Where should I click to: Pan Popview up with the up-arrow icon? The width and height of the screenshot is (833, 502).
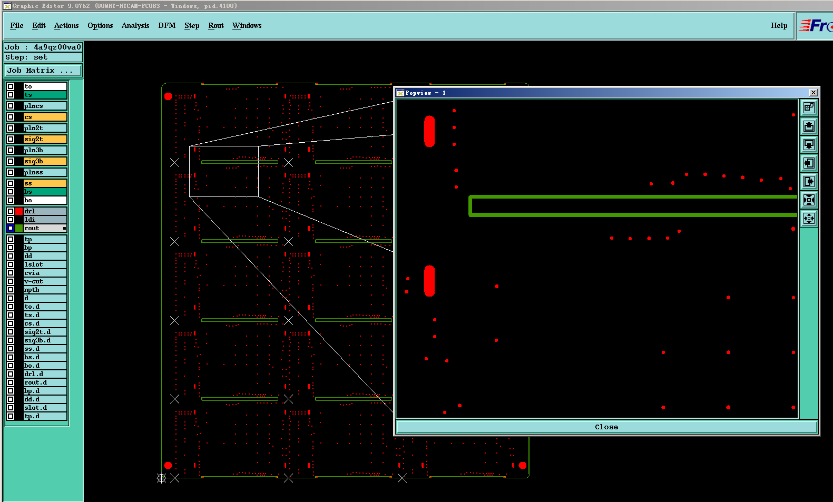click(x=809, y=126)
